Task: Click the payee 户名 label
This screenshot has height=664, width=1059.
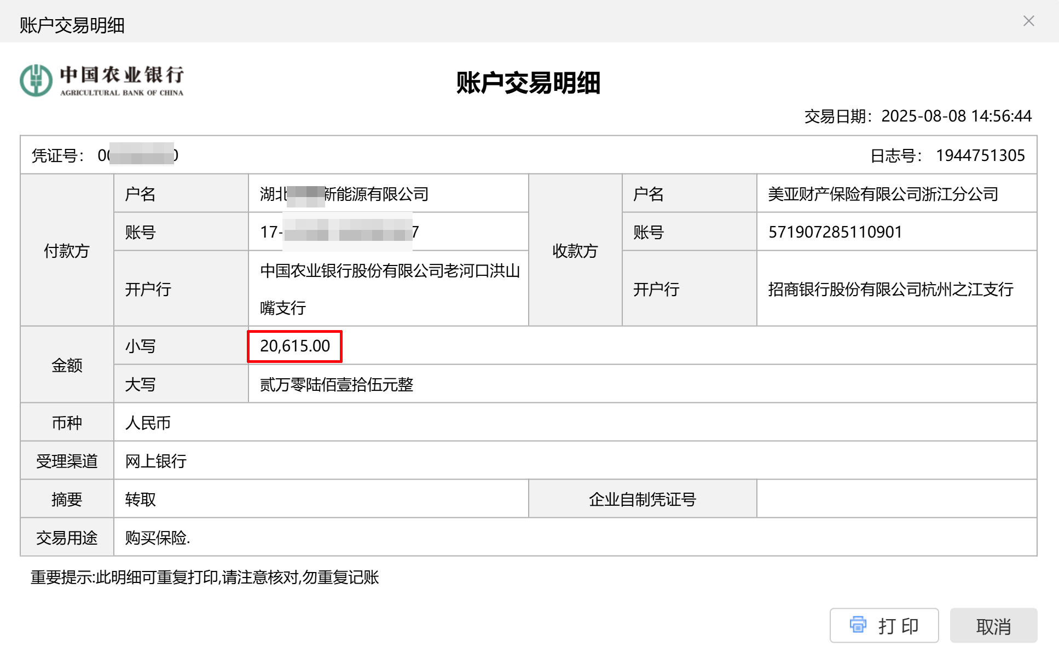Action: [x=649, y=194]
